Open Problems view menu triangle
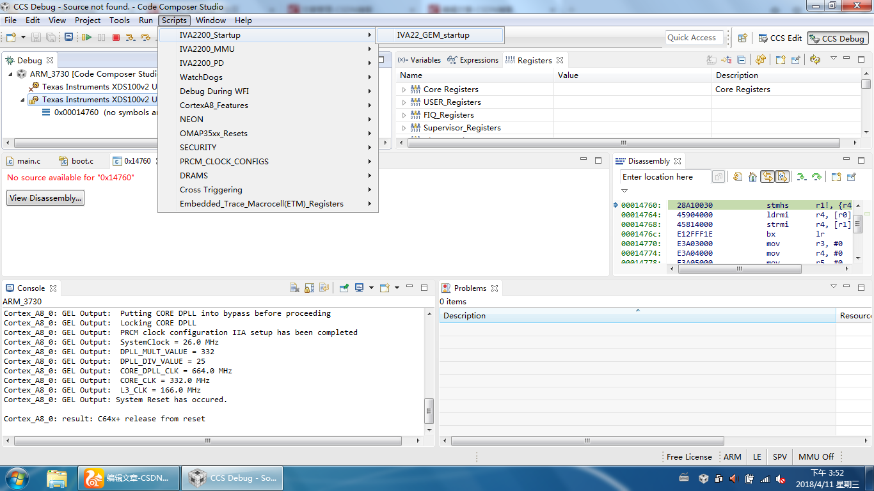 click(834, 286)
